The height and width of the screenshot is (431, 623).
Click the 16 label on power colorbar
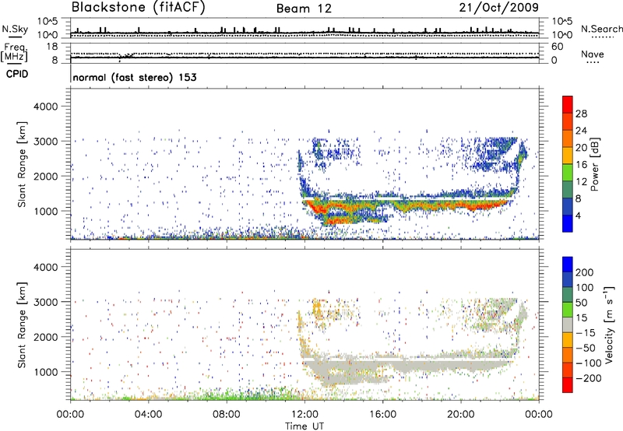click(x=581, y=165)
